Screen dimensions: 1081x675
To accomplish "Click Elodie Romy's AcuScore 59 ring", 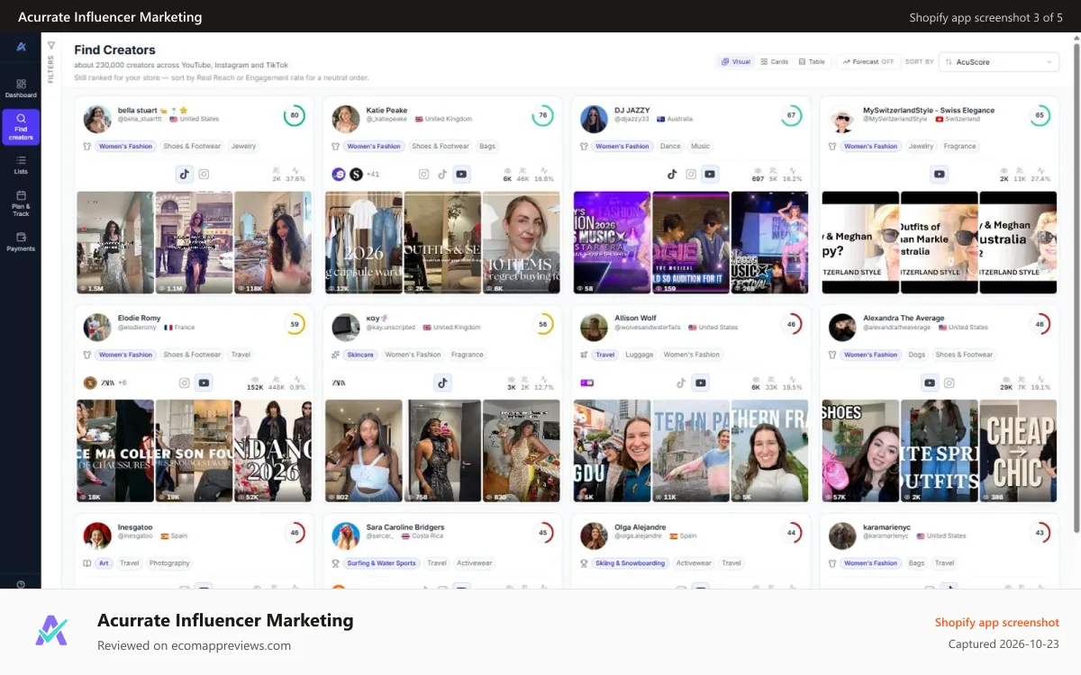I will pyautogui.click(x=294, y=325).
